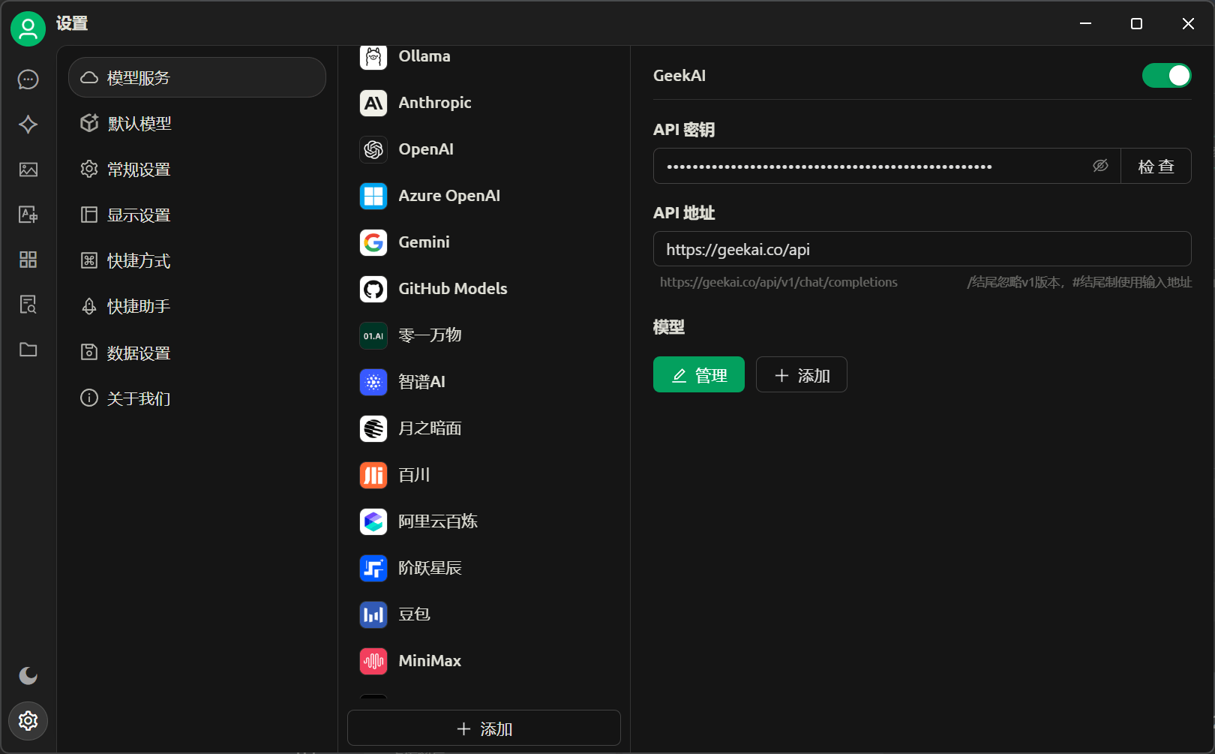Select the Anthropic provider name
Viewport: 1215px width, 754px height.
point(435,103)
